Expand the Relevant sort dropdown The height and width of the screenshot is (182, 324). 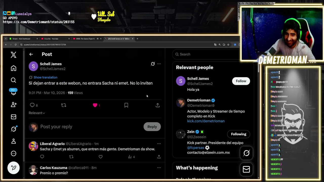coord(37,113)
